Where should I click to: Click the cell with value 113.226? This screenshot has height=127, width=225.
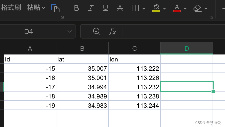(x=134, y=78)
